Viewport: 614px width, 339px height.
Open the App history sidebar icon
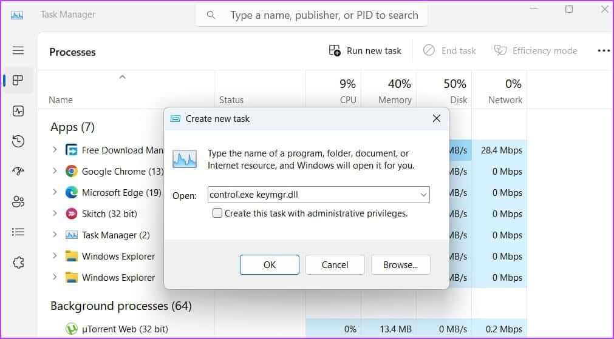pos(18,141)
